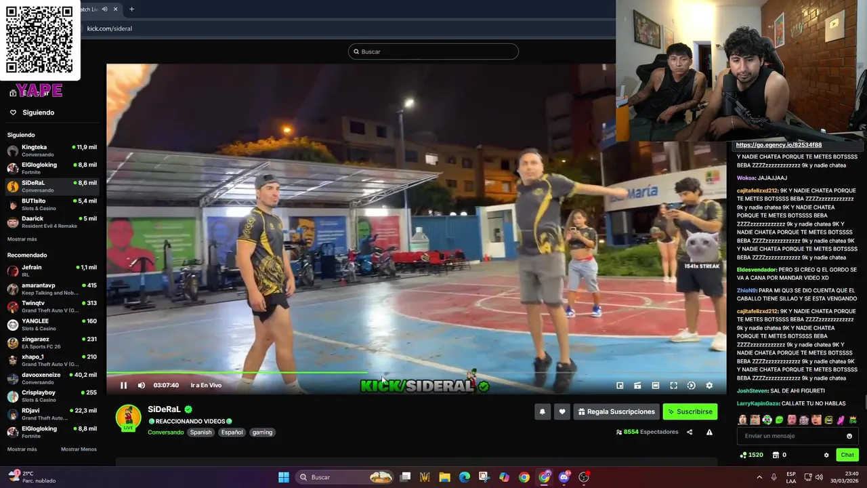Open BUTIsito Slots & Casino channel
Image resolution: width=867 pixels, height=488 pixels.
pos(52,204)
